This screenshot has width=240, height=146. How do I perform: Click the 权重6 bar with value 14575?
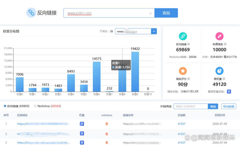[97, 77]
